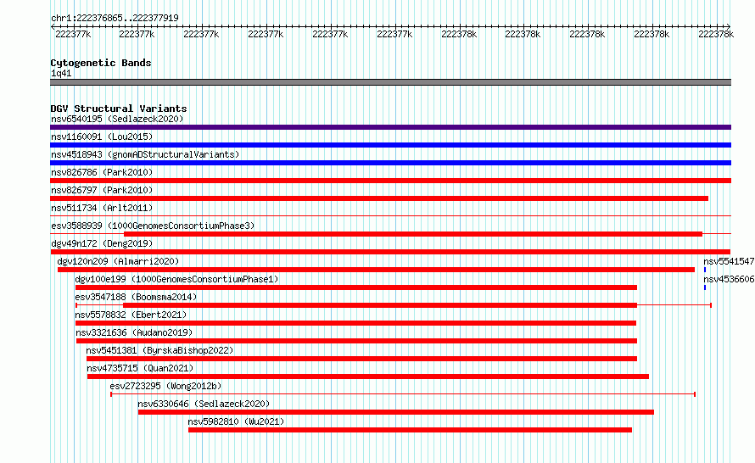Screen dimensions: 755x463
Task: Click the right arrow end of the ruler
Action: 728,26
